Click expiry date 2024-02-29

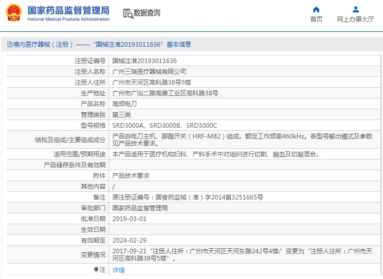click(x=129, y=240)
